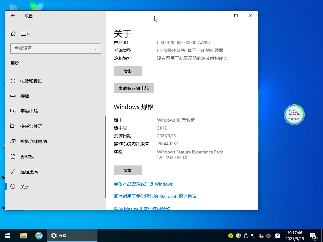Focus the 查找设置 search field
323x242 pixels.
(x=52, y=49)
